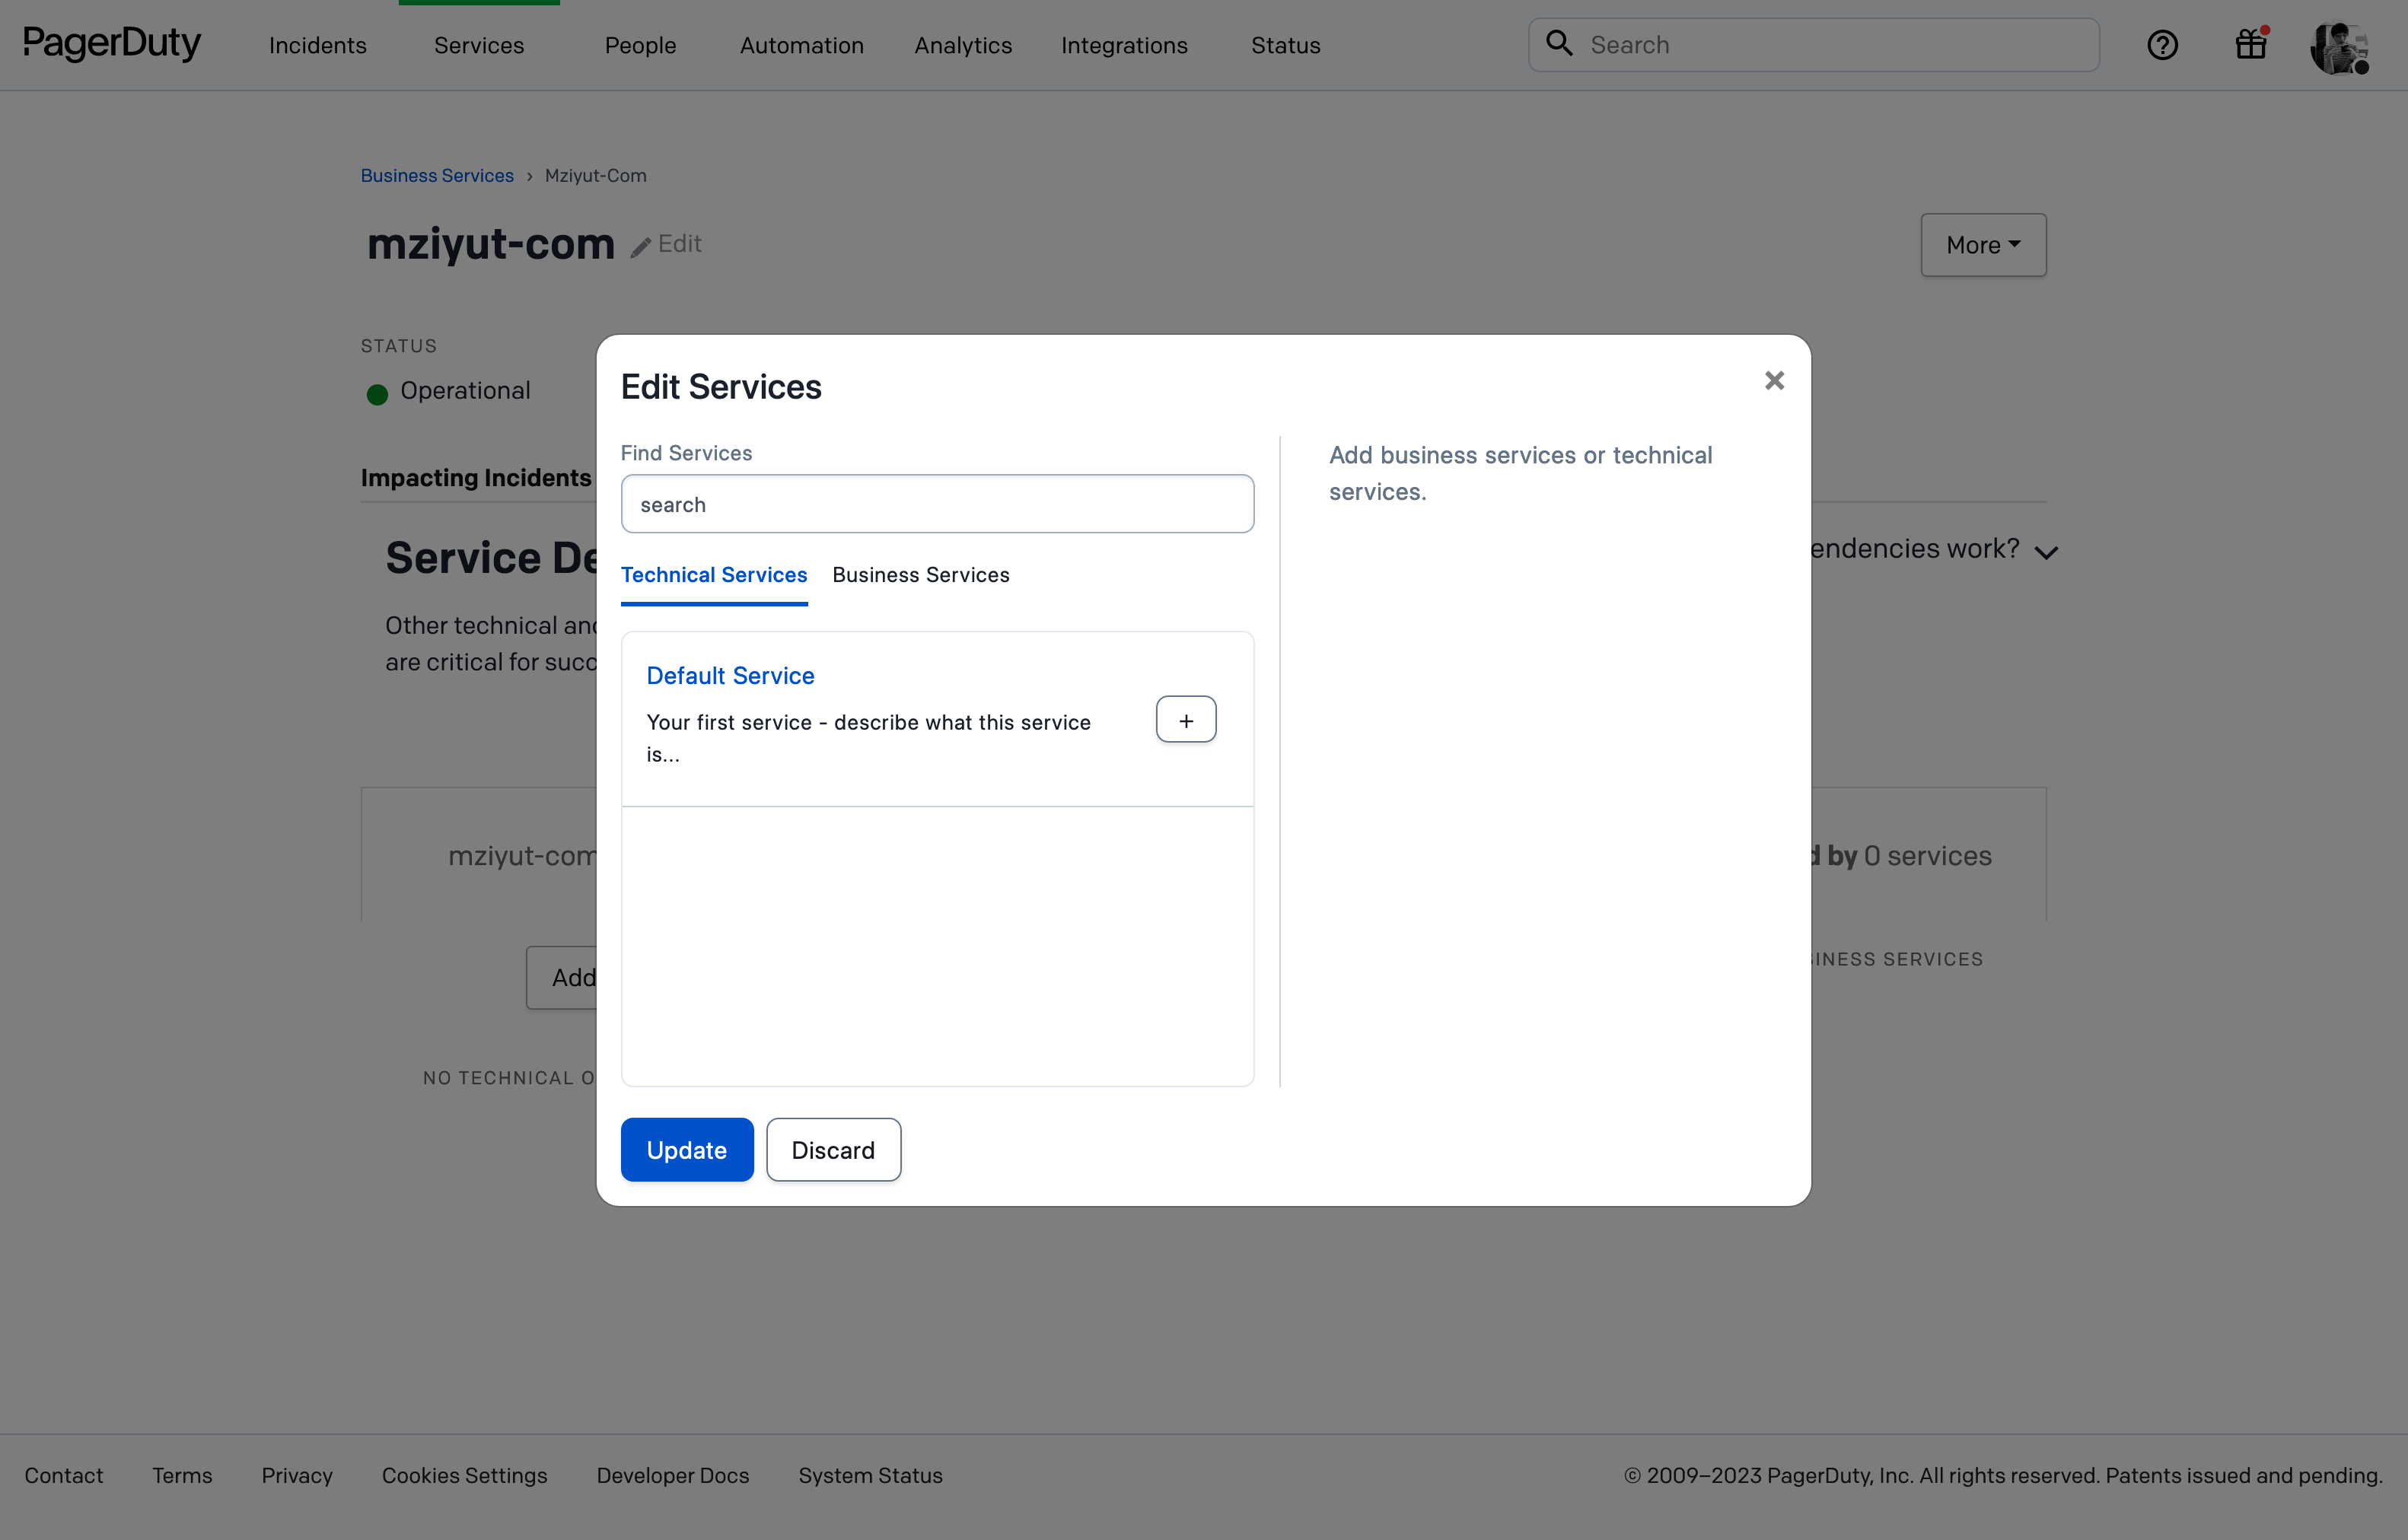
Task: Focus the top Search bar
Action: click(x=1813, y=45)
